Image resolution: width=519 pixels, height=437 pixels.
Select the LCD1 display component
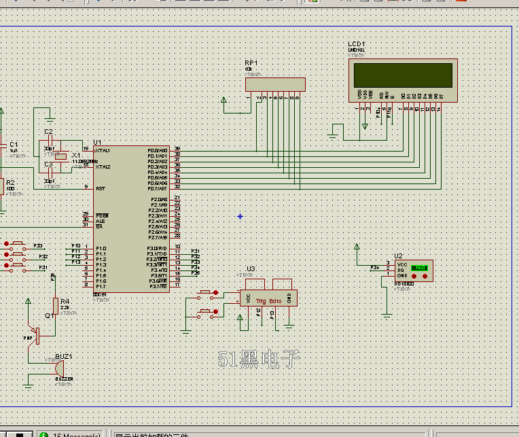pyautogui.click(x=403, y=80)
